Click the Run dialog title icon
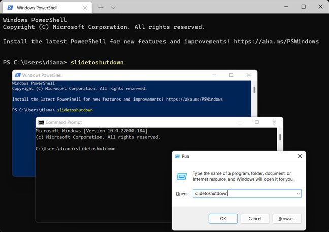The width and height of the screenshot is (329, 232). [x=177, y=156]
